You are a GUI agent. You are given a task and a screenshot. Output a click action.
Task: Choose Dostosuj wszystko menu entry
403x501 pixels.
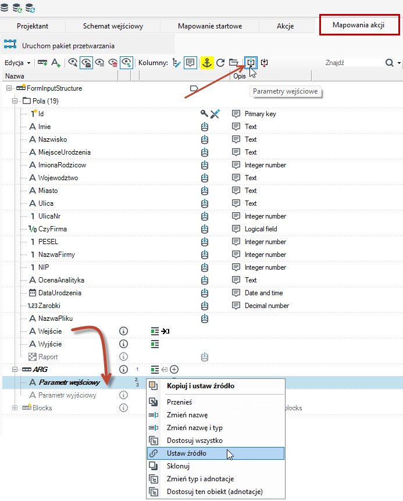216,441
